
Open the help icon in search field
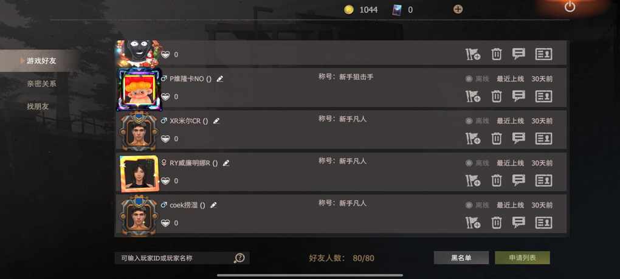click(239, 258)
